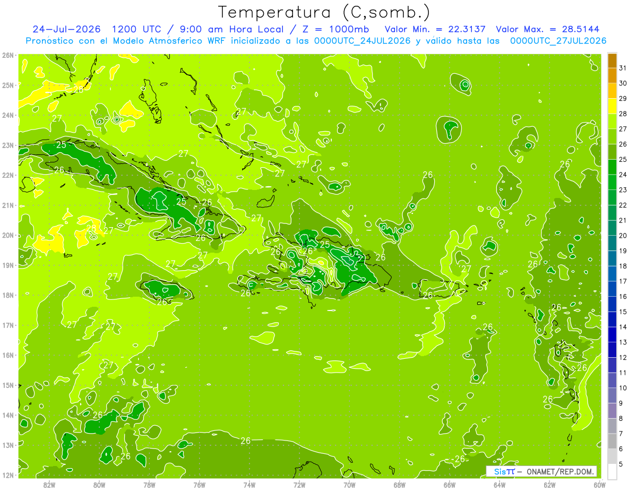Screen dimensions: 637x492
Task: Click the "26N" latitude axis label
Action: pyautogui.click(x=8, y=55)
